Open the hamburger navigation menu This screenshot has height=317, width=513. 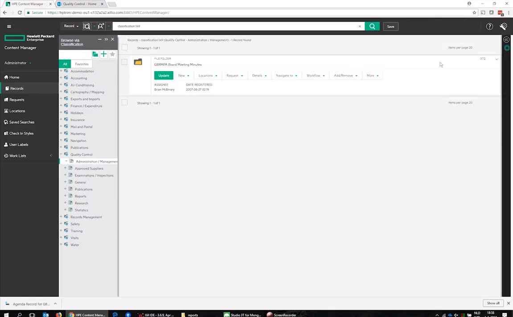pos(9,26)
